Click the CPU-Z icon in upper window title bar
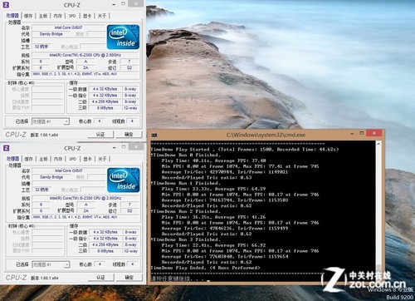 [6, 5]
